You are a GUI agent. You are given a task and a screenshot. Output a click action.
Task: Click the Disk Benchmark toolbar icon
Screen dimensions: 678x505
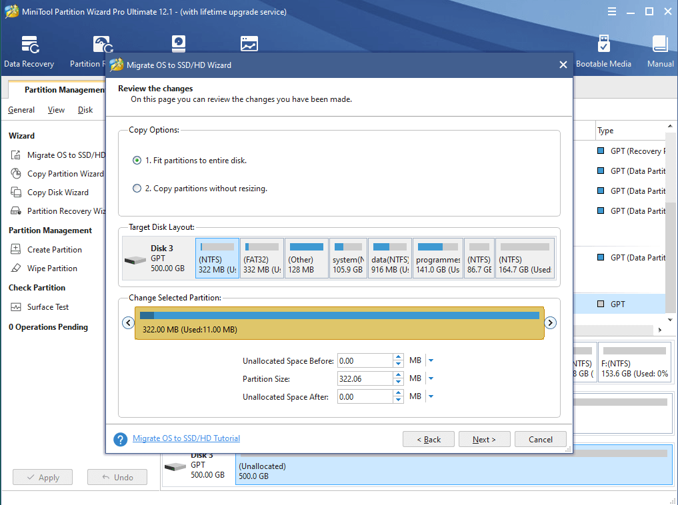click(178, 43)
